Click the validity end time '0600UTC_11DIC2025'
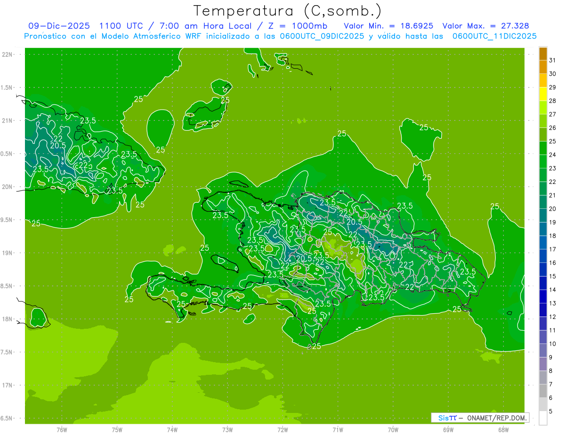565x436 pixels. [x=494, y=36]
